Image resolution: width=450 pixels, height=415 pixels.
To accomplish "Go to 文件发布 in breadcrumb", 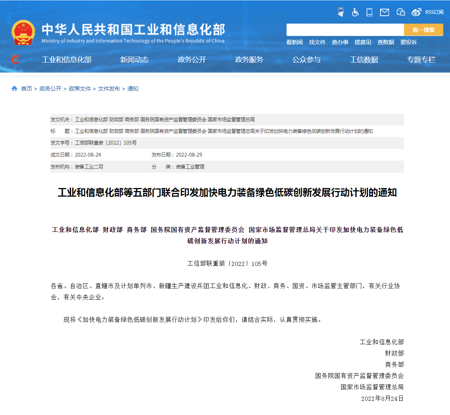I will pos(109,89).
